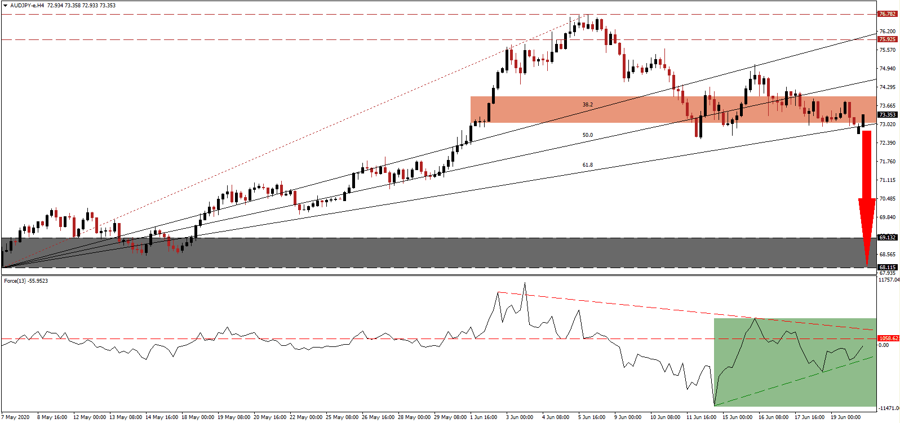Viewport: 900px width, 423px height.
Task: Select the 76.782 red price tag
Action: pyautogui.click(x=887, y=14)
